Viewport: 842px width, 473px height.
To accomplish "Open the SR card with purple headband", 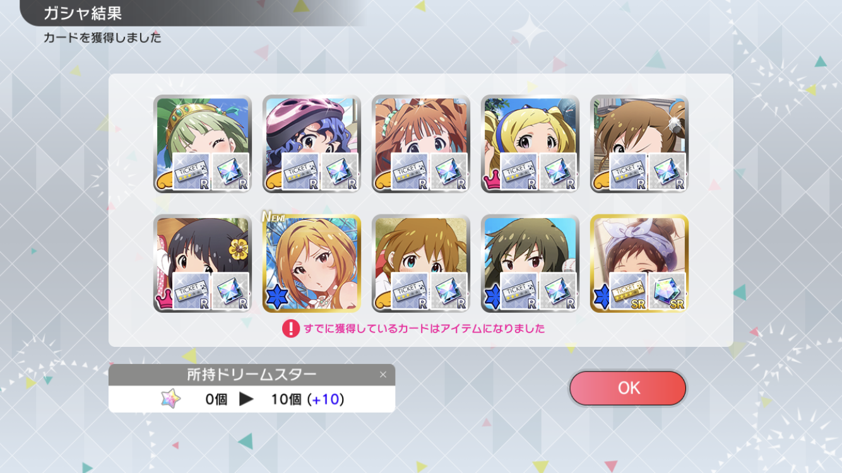I will coord(639,263).
